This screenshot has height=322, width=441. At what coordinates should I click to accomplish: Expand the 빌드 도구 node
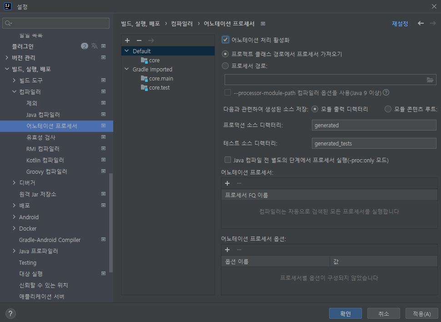point(14,80)
